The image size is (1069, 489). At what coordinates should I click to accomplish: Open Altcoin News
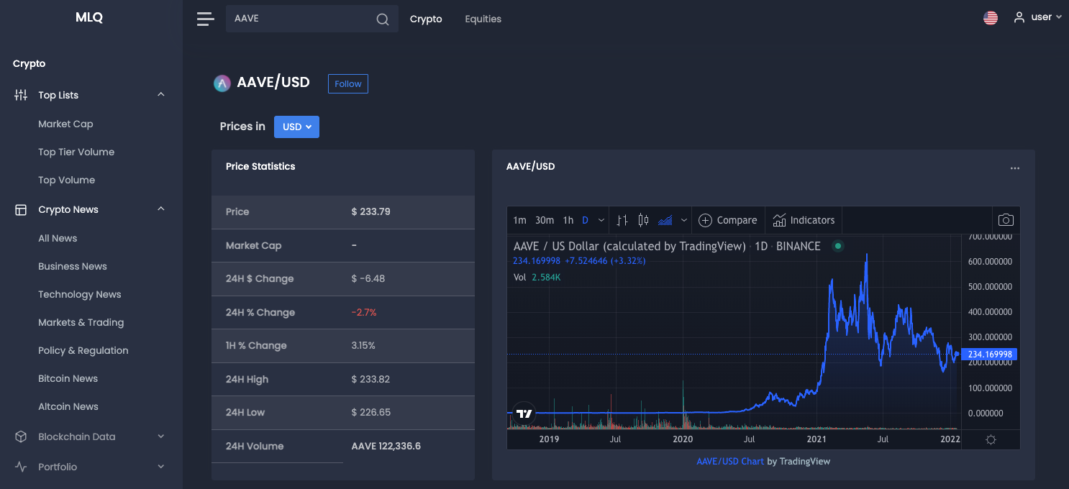[68, 406]
